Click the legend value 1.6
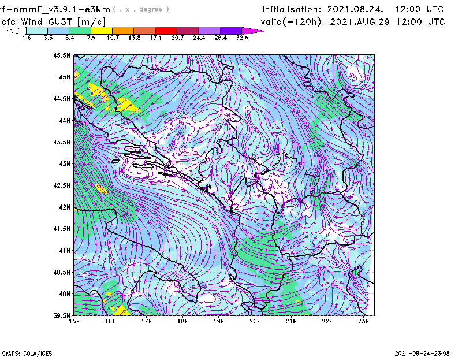462x357 pixels. tap(27, 38)
